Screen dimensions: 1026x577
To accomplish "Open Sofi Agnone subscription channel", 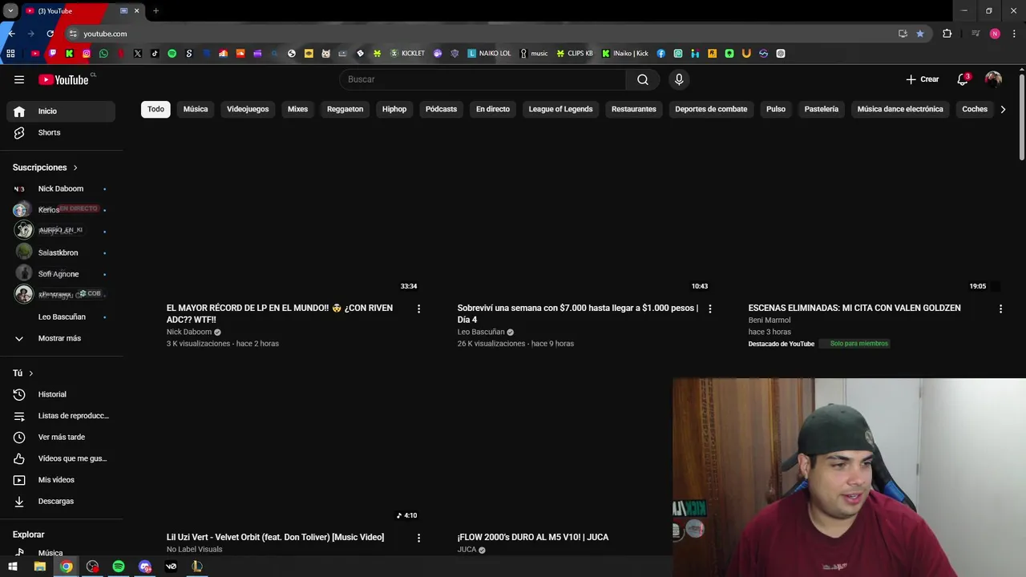I will click(x=61, y=274).
